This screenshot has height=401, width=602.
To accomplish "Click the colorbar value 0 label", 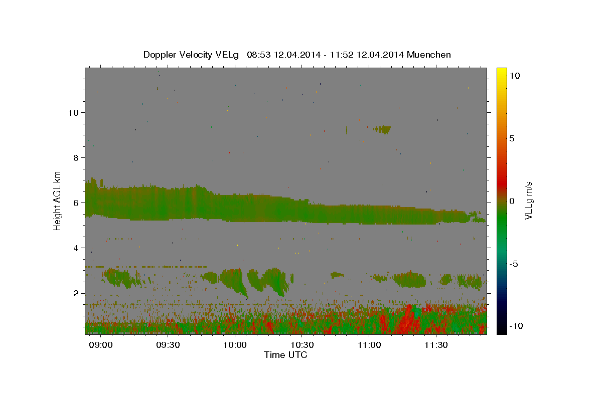I will click(512, 201).
